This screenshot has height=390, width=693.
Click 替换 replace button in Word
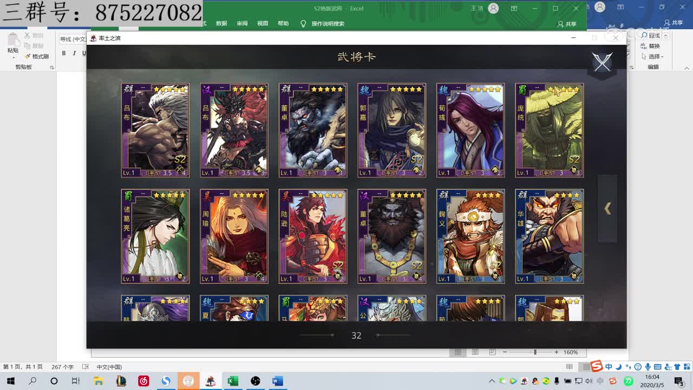coord(651,46)
